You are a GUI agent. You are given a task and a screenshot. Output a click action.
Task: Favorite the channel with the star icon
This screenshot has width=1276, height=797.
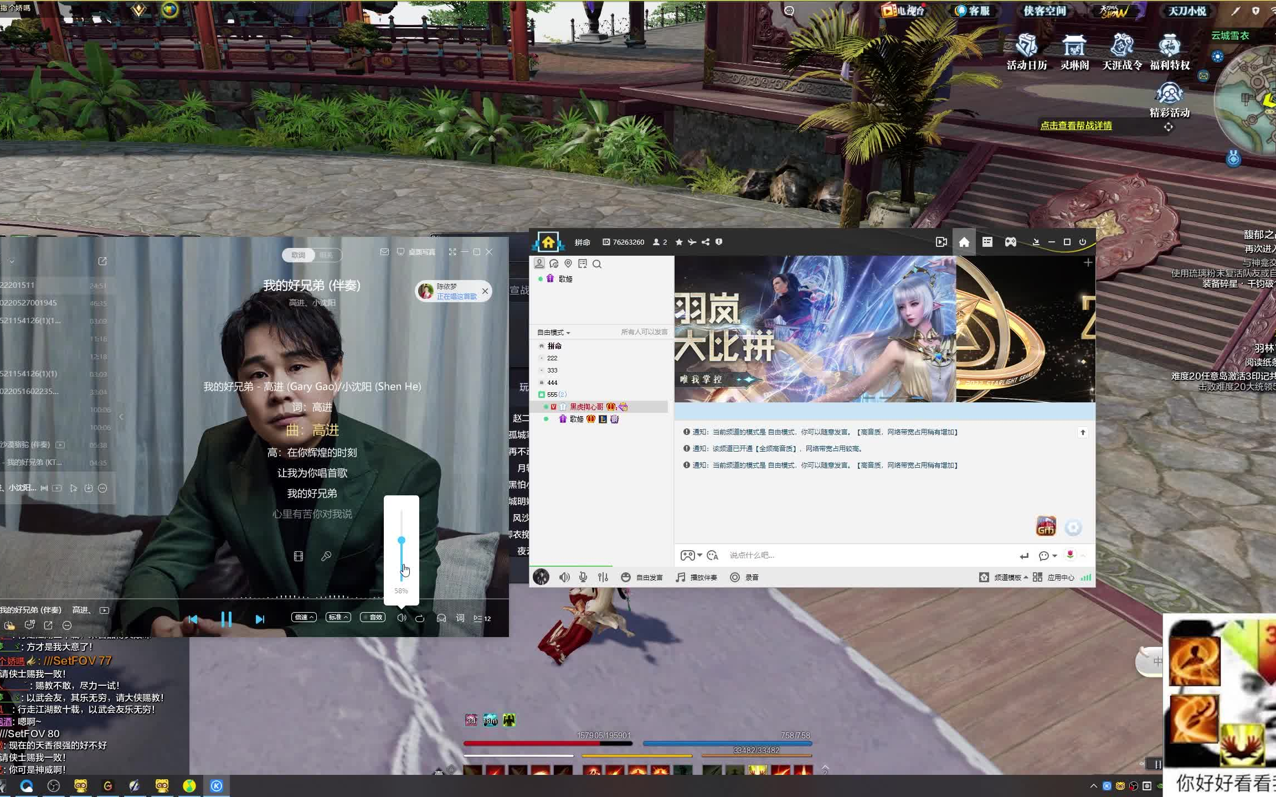click(679, 242)
